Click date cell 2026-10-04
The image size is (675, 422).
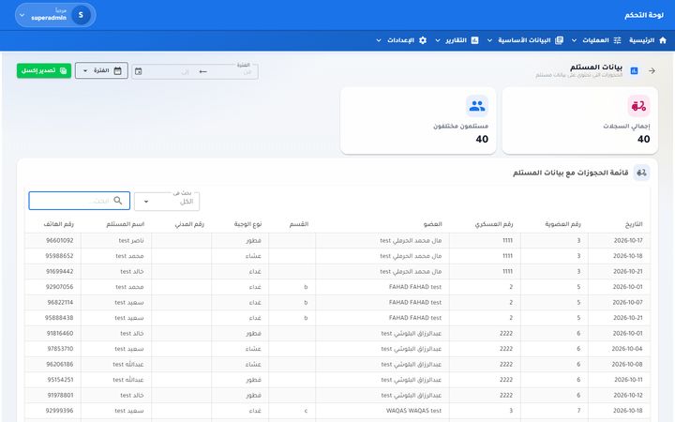click(x=627, y=349)
